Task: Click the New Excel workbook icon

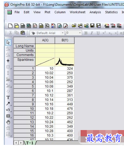Action: [x=29, y=26]
